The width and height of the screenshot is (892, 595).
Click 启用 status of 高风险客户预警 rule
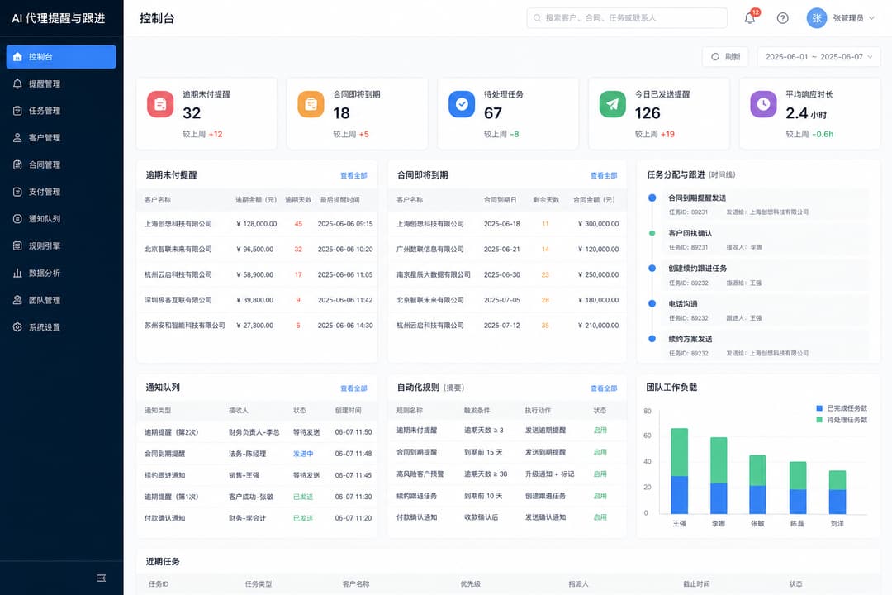coord(600,474)
